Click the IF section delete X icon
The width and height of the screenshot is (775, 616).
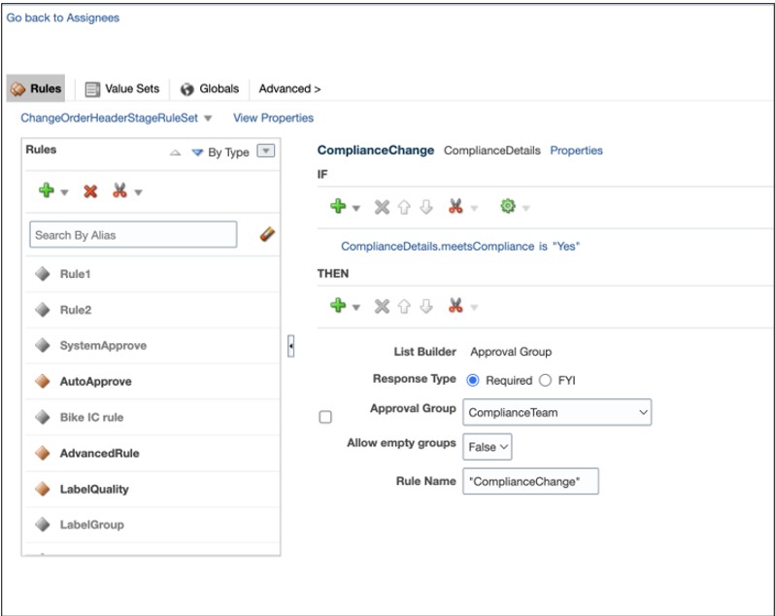point(382,207)
